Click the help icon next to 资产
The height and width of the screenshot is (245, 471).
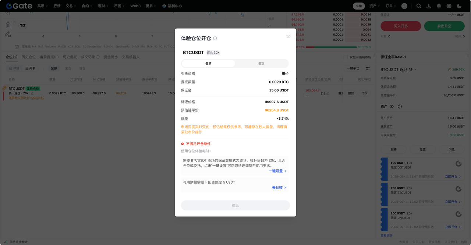400,107
